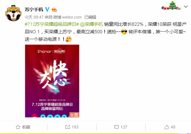Favorite this post with the star icon
The image size is (191, 134).
click(18, 127)
